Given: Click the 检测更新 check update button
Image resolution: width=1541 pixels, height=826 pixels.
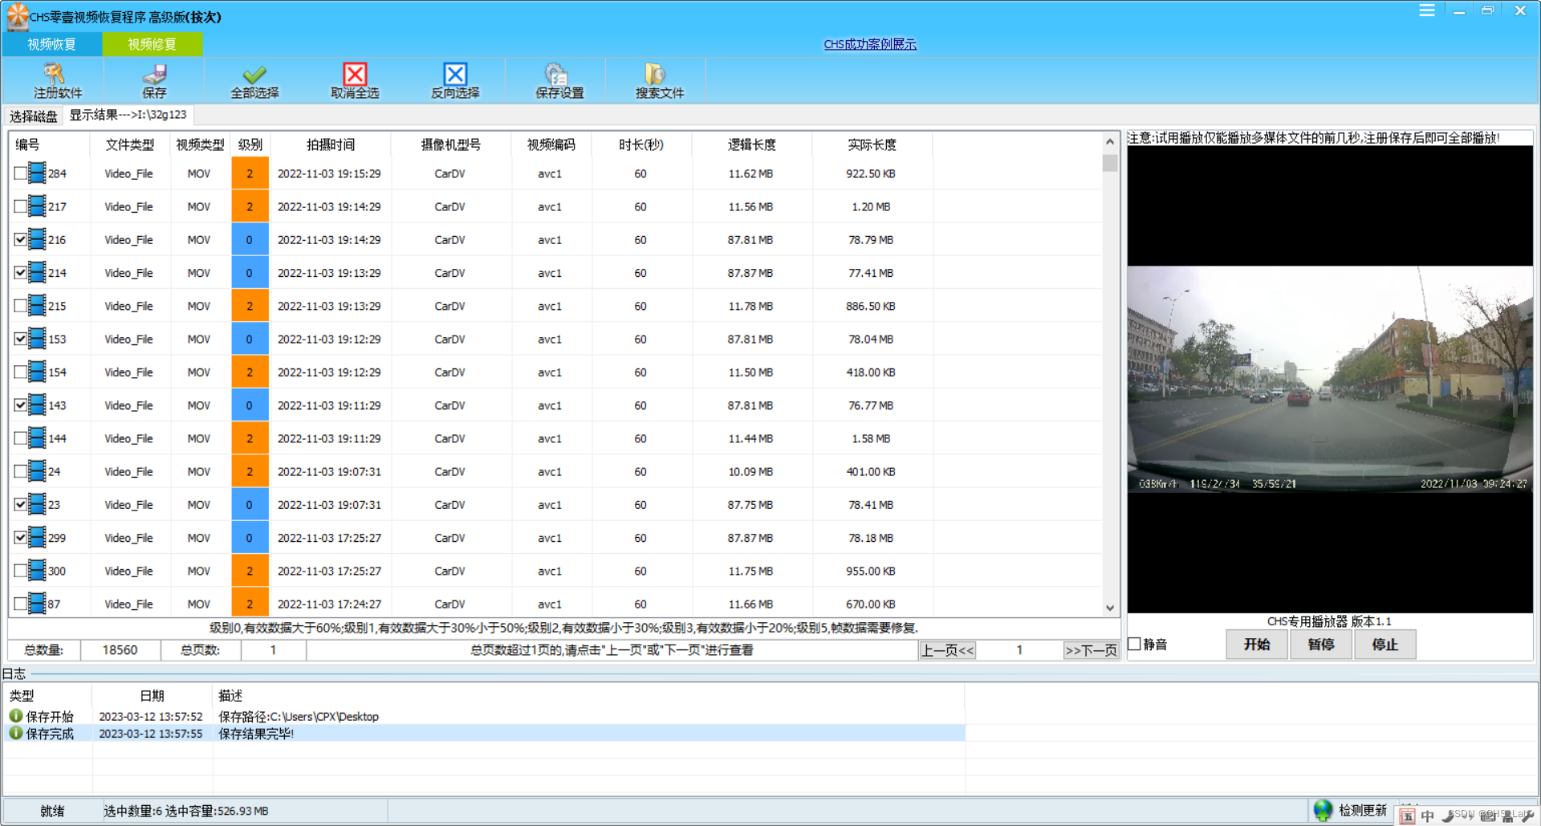Looking at the screenshot, I should coord(1362,810).
